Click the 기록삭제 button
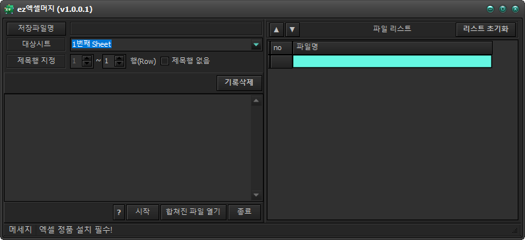Screen dimensions: 525x240 [x=239, y=83]
